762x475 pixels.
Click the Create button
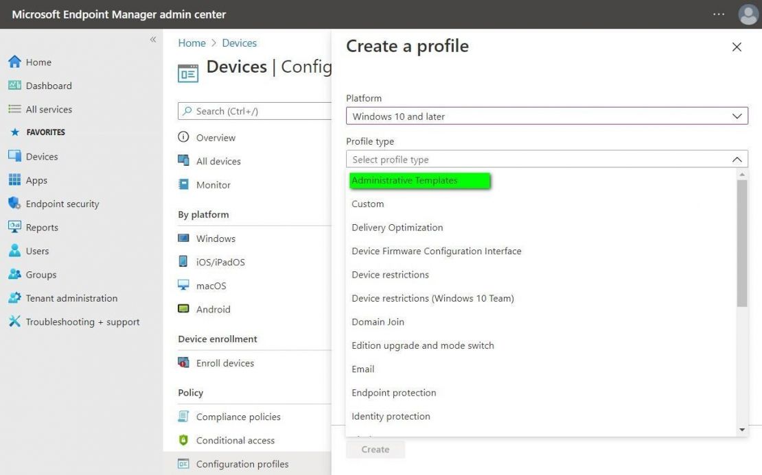375,449
